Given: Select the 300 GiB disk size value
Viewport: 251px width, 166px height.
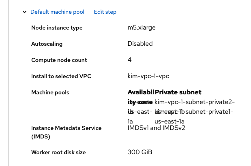Looking at the screenshot, I should tap(139, 152).
